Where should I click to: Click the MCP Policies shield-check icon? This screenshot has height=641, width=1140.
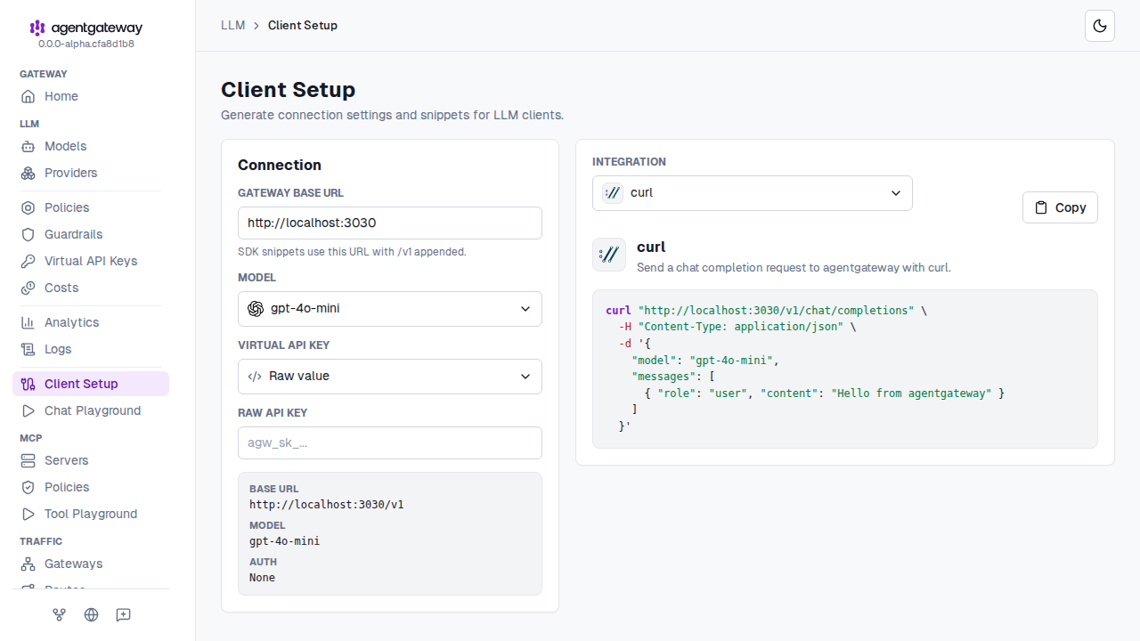28,487
